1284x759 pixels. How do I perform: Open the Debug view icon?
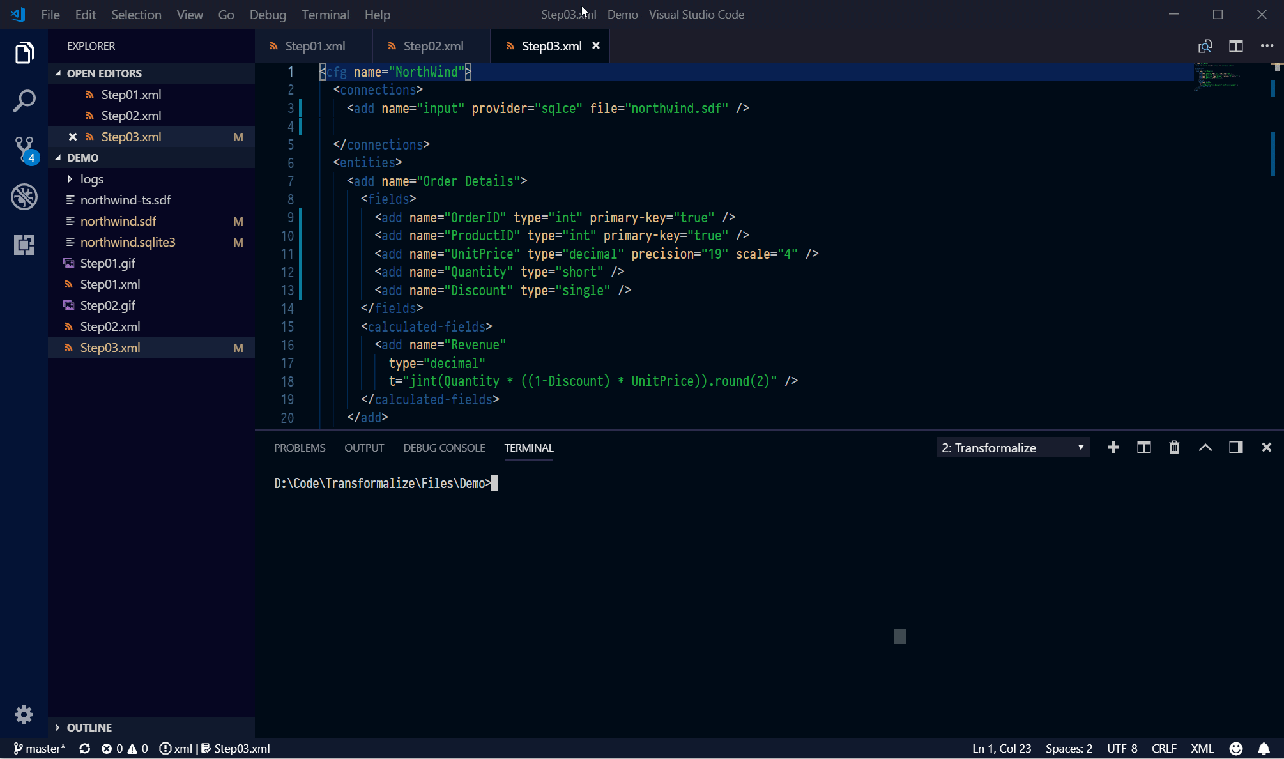pyautogui.click(x=24, y=197)
